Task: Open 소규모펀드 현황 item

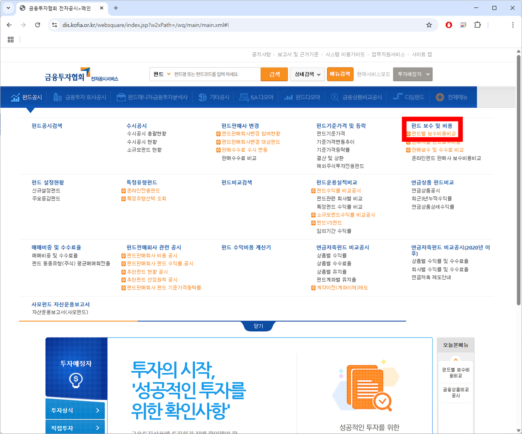Action: point(144,150)
